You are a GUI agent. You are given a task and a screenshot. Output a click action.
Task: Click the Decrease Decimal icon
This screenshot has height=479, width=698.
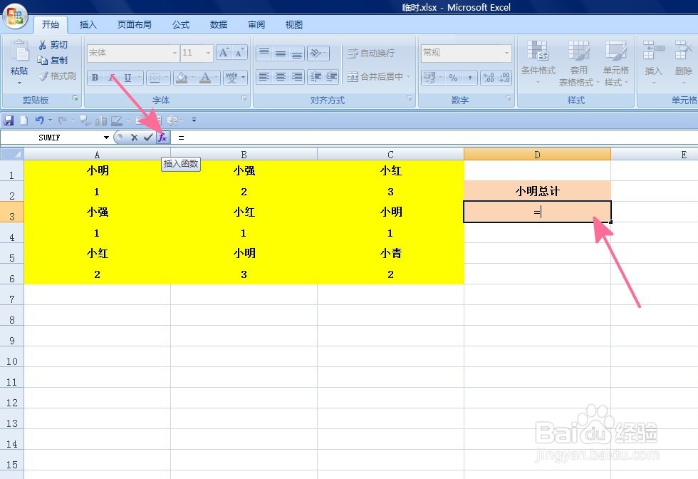[504, 78]
